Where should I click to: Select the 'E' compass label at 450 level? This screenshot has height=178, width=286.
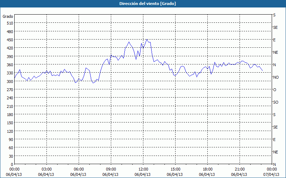[x=274, y=40]
